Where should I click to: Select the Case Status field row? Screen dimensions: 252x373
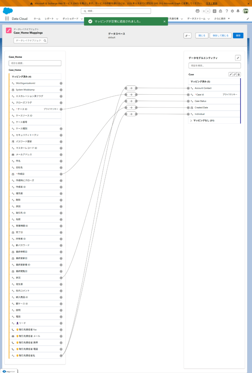(x=214, y=101)
